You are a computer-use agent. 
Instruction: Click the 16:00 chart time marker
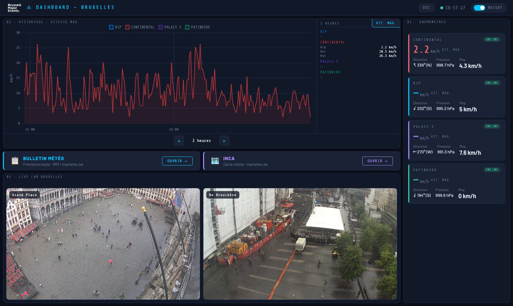point(174,130)
